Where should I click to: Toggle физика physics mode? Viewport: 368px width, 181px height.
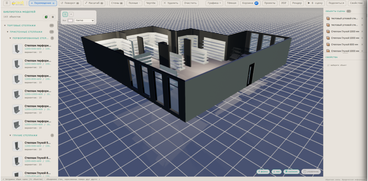(263, 172)
